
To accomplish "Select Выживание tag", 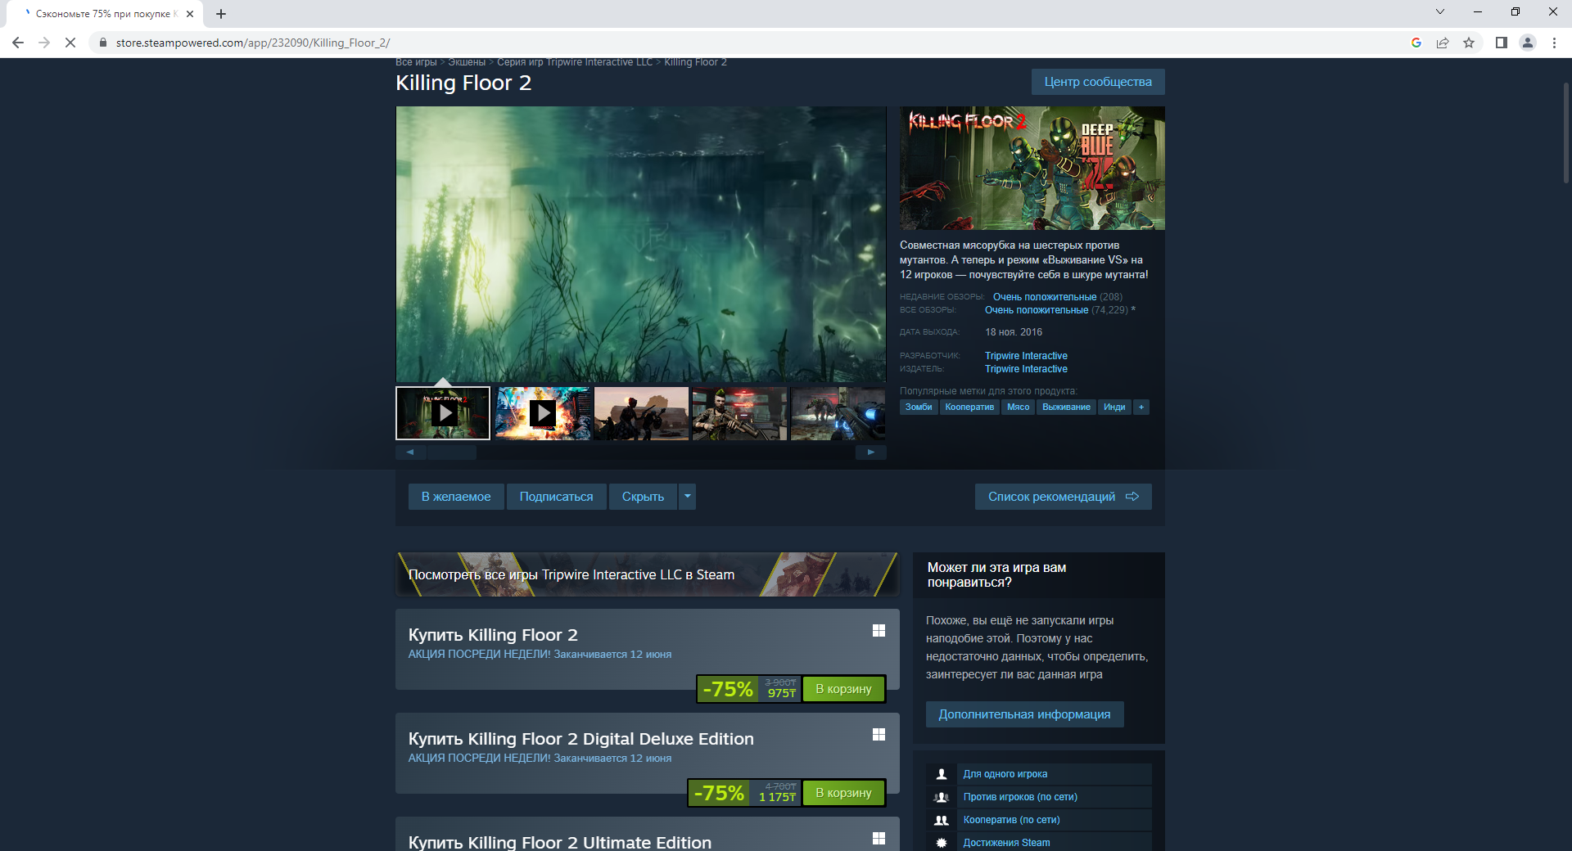I will point(1066,407).
